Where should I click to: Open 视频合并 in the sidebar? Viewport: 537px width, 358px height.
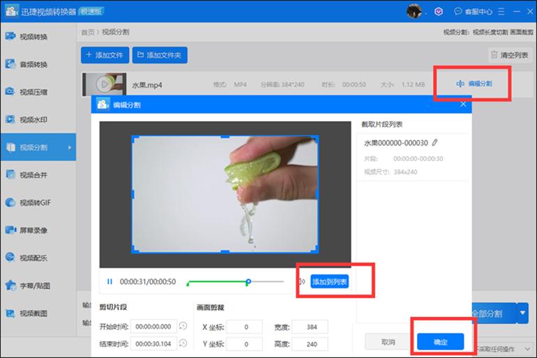[x=38, y=175]
